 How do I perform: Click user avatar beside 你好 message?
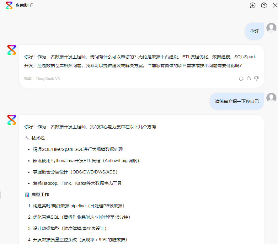pos(271,28)
